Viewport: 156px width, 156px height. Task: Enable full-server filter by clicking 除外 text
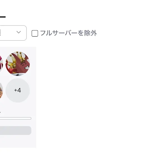[x=91, y=33]
